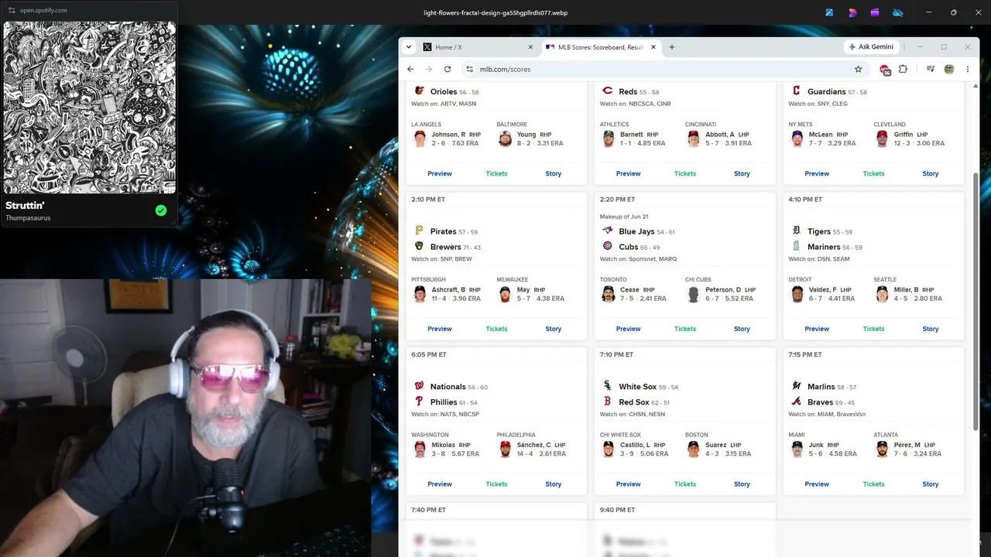This screenshot has width=991, height=557.
Task: Open the crossed-out cloud icon in the title bar
Action: (x=898, y=12)
